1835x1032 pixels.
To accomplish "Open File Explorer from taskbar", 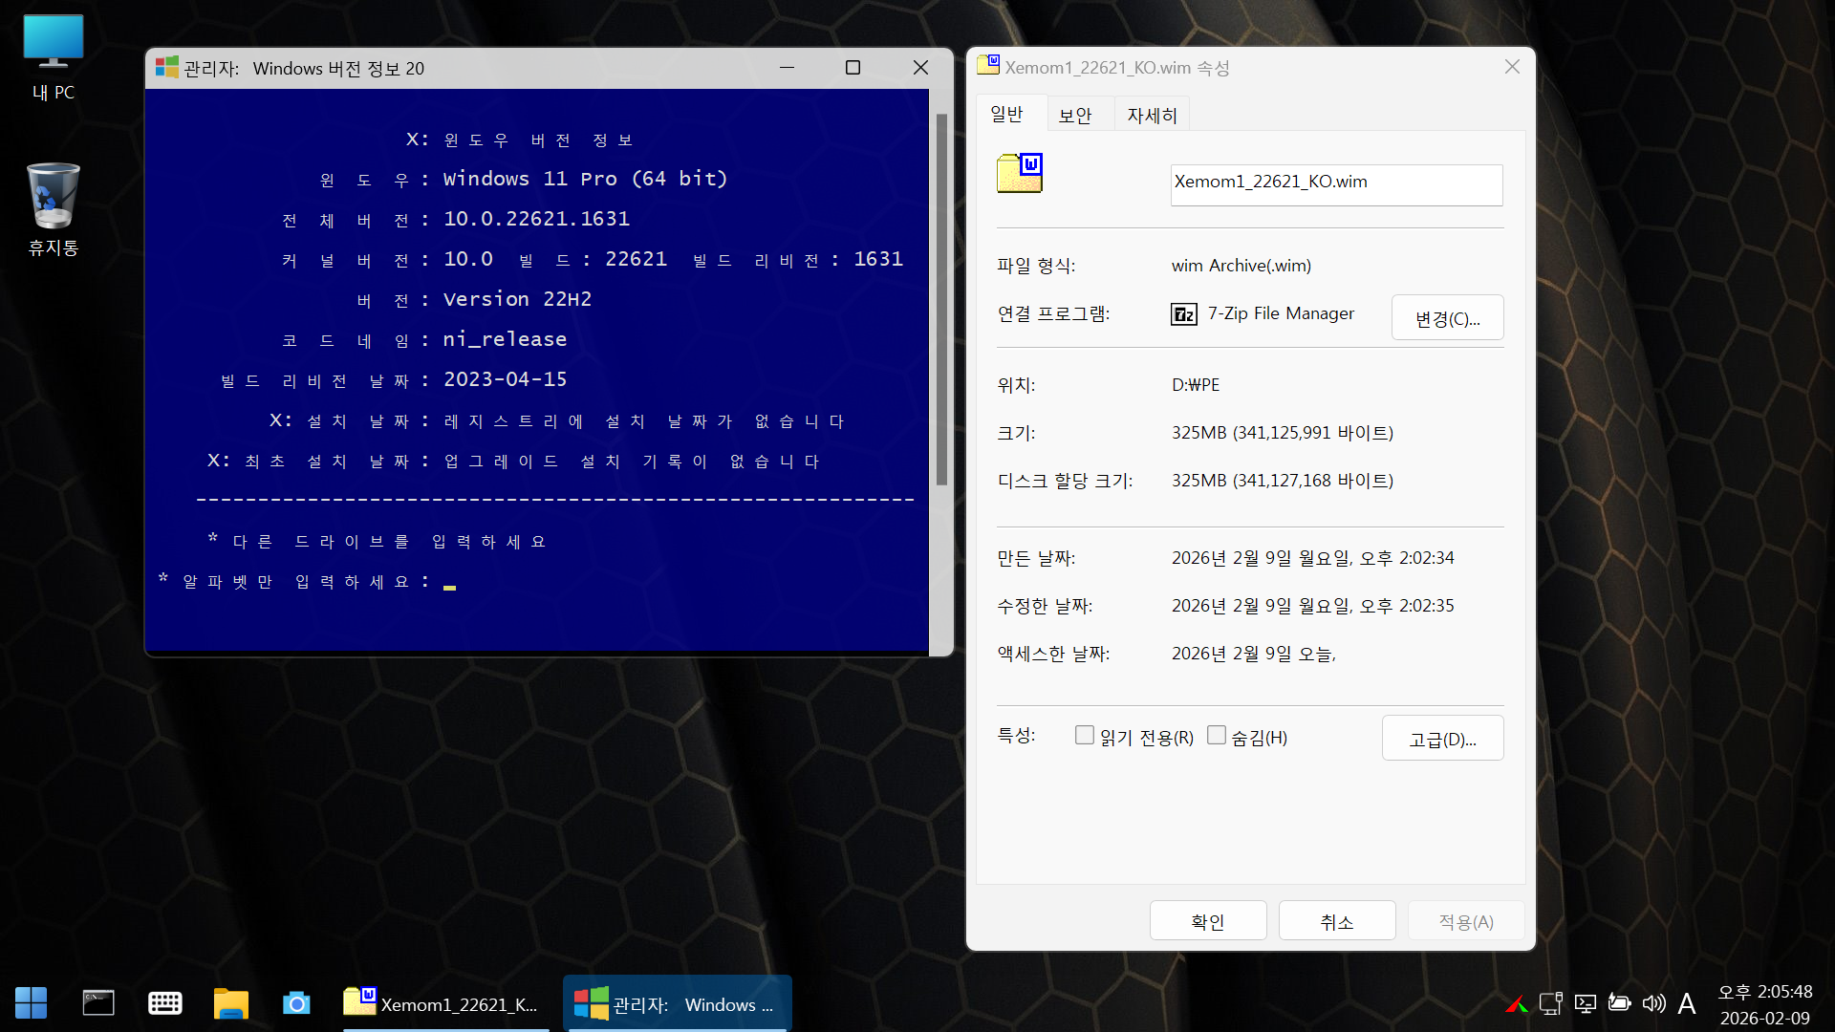I will [230, 1003].
